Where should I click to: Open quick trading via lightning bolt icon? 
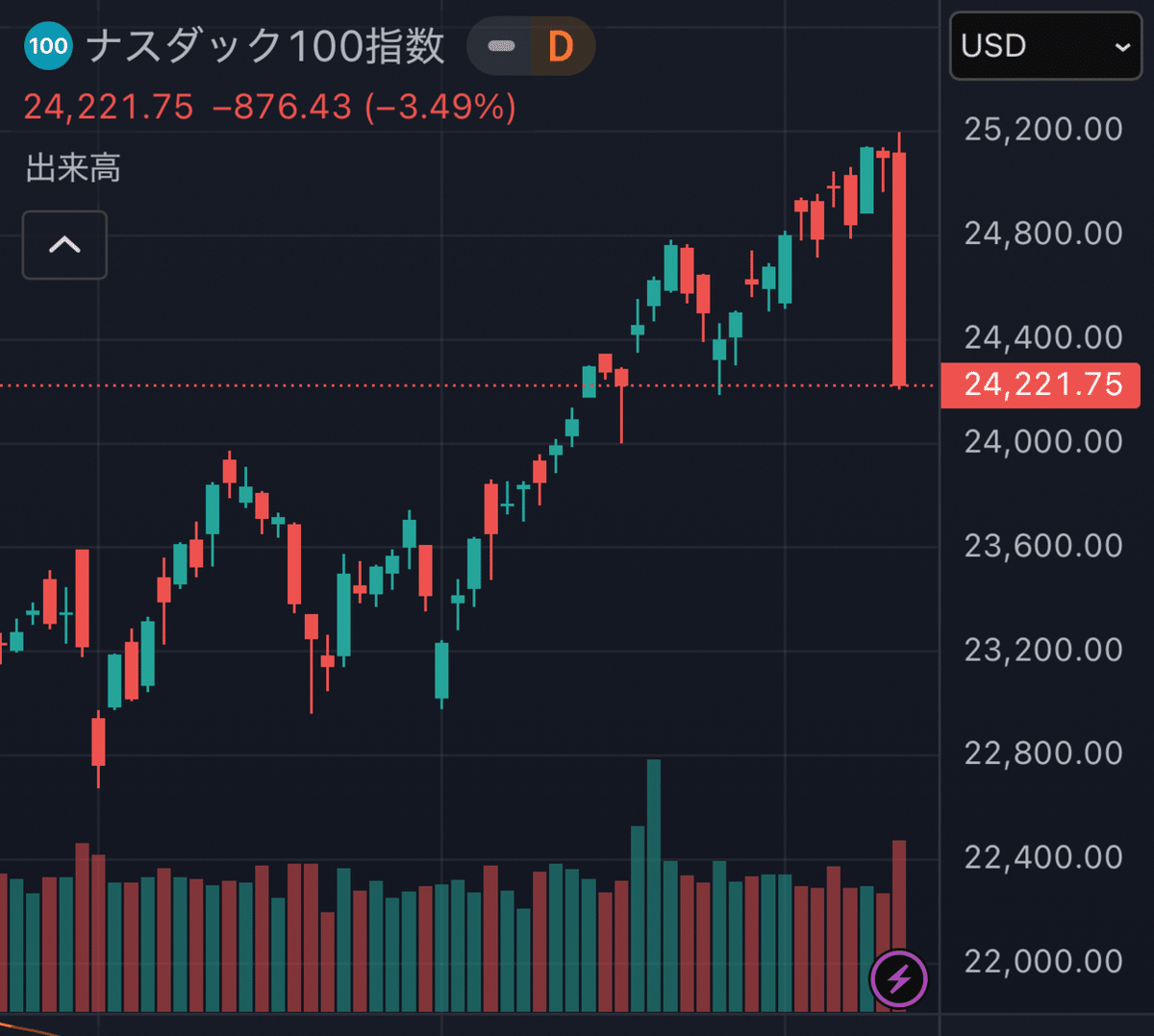coord(898,979)
